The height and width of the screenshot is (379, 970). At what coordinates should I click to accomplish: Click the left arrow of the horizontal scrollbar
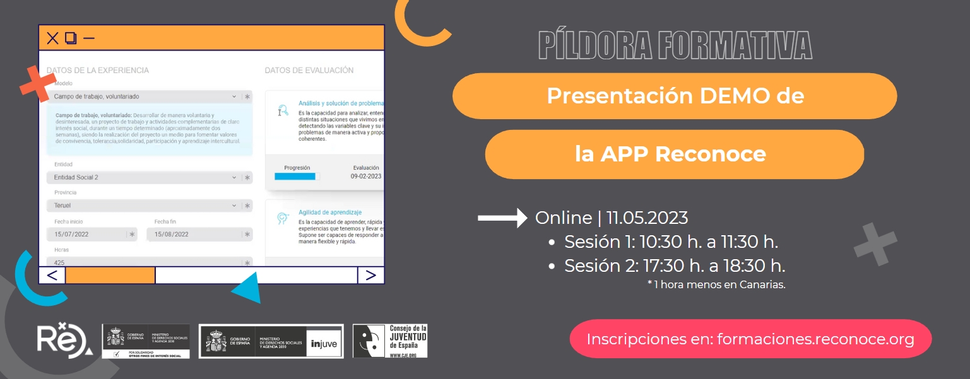(x=52, y=275)
